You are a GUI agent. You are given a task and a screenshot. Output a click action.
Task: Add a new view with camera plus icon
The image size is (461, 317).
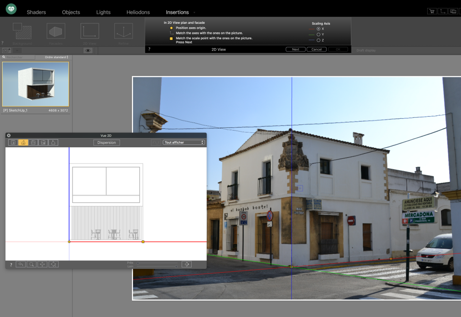pyautogui.click(x=7, y=50)
